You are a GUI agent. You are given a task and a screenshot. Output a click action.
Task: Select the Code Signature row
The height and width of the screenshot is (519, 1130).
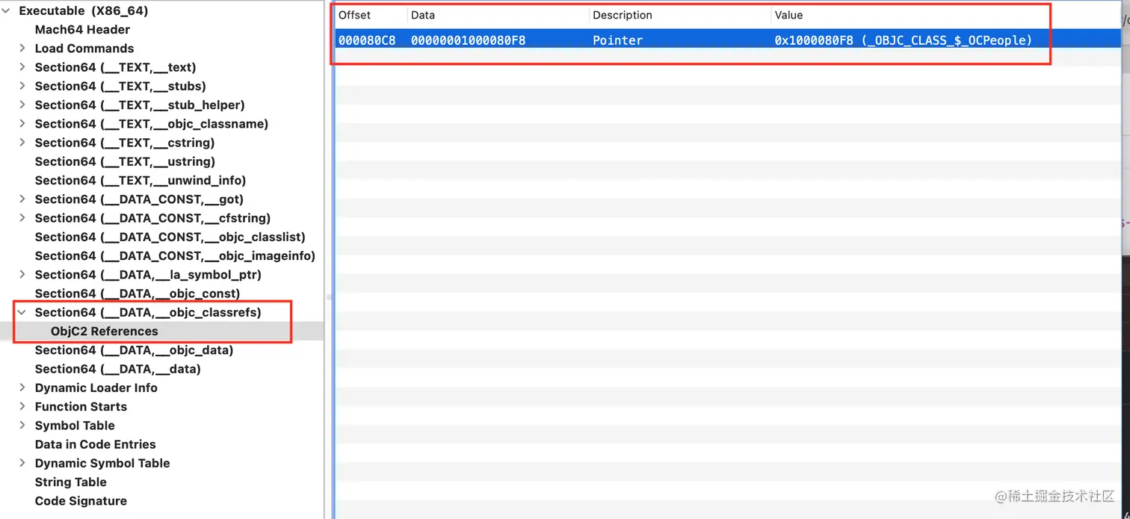[x=81, y=501]
